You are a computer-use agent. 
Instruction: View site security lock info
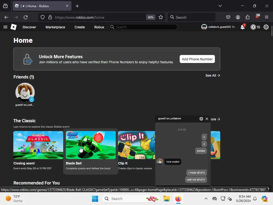click(x=50, y=17)
